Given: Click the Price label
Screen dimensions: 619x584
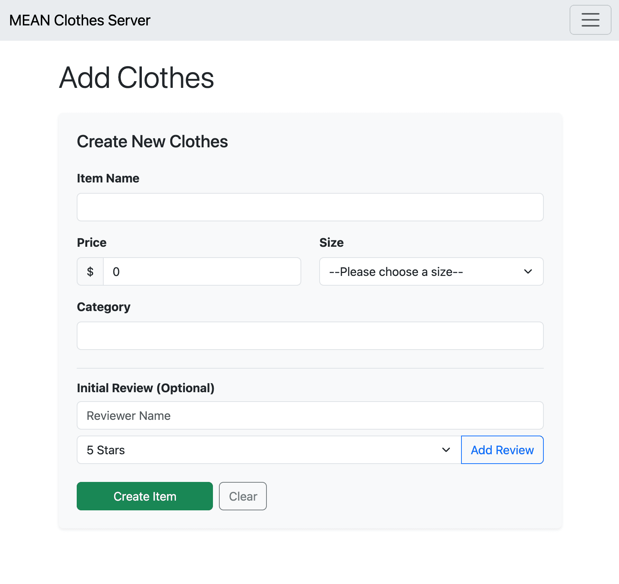Looking at the screenshot, I should click(92, 243).
